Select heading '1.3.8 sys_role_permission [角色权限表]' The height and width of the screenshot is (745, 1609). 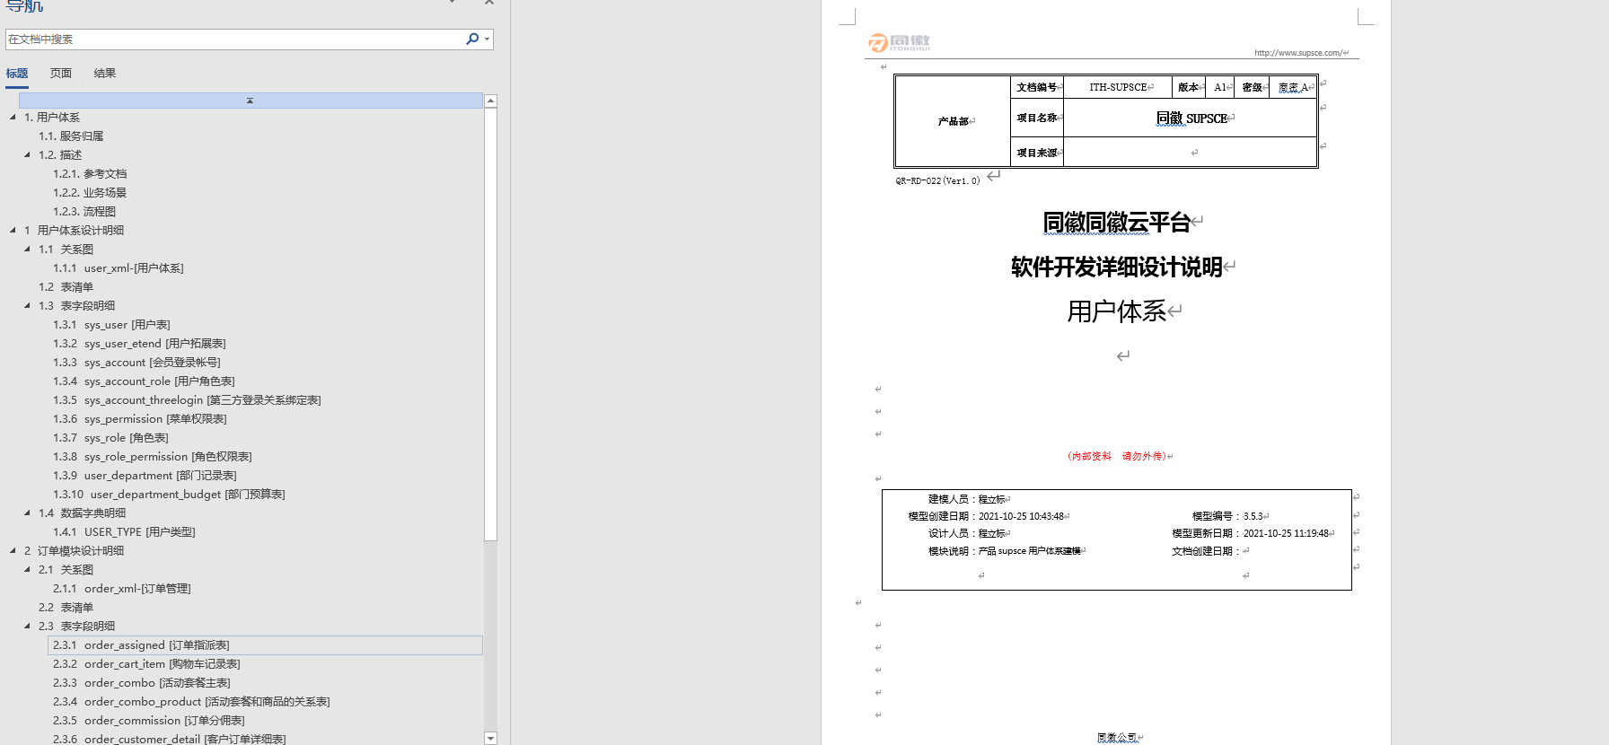[x=153, y=457]
